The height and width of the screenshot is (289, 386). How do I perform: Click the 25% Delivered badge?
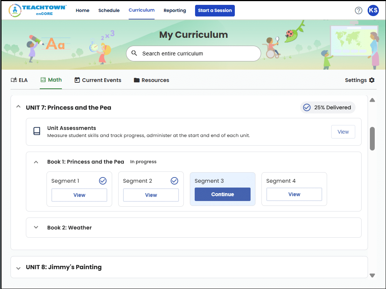[x=327, y=107]
